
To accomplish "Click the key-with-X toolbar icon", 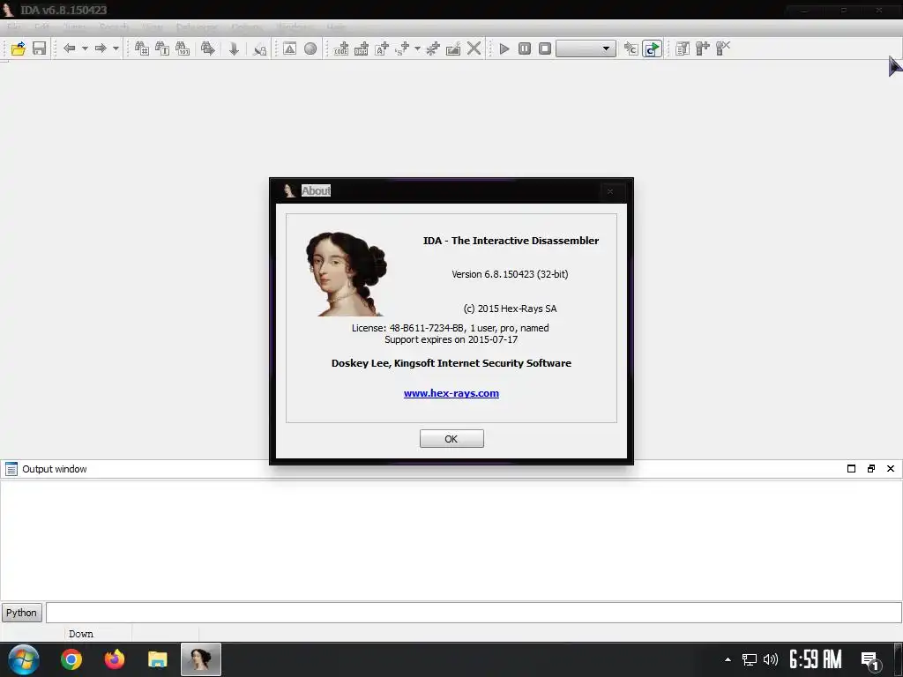I will click(x=723, y=48).
